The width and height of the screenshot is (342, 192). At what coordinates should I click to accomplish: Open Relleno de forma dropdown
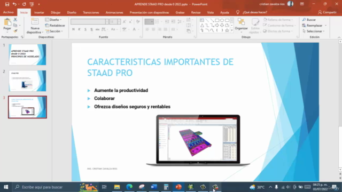(x=278, y=20)
